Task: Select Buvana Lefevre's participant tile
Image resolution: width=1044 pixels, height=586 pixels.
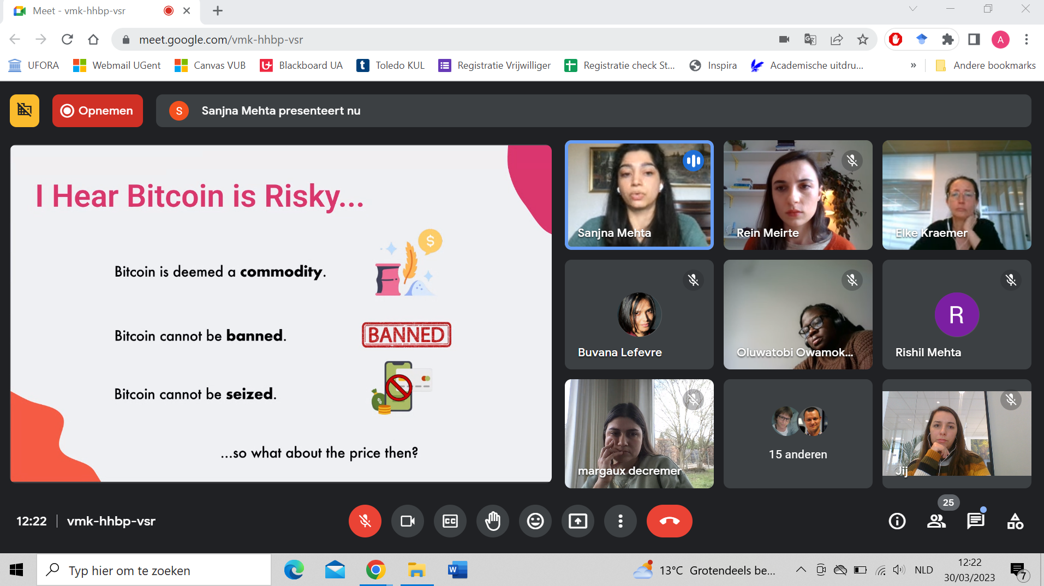Action: pyautogui.click(x=639, y=314)
